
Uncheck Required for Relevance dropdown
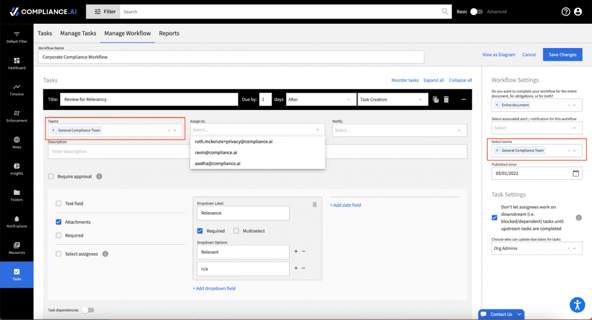(200, 231)
